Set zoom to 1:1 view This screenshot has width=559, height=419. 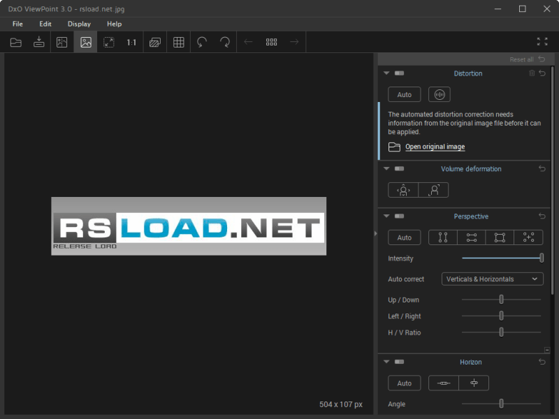point(131,42)
